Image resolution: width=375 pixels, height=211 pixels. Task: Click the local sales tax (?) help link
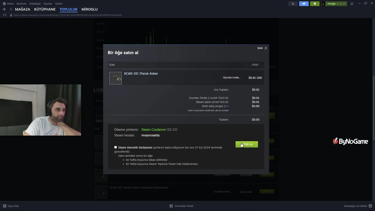click(227, 106)
